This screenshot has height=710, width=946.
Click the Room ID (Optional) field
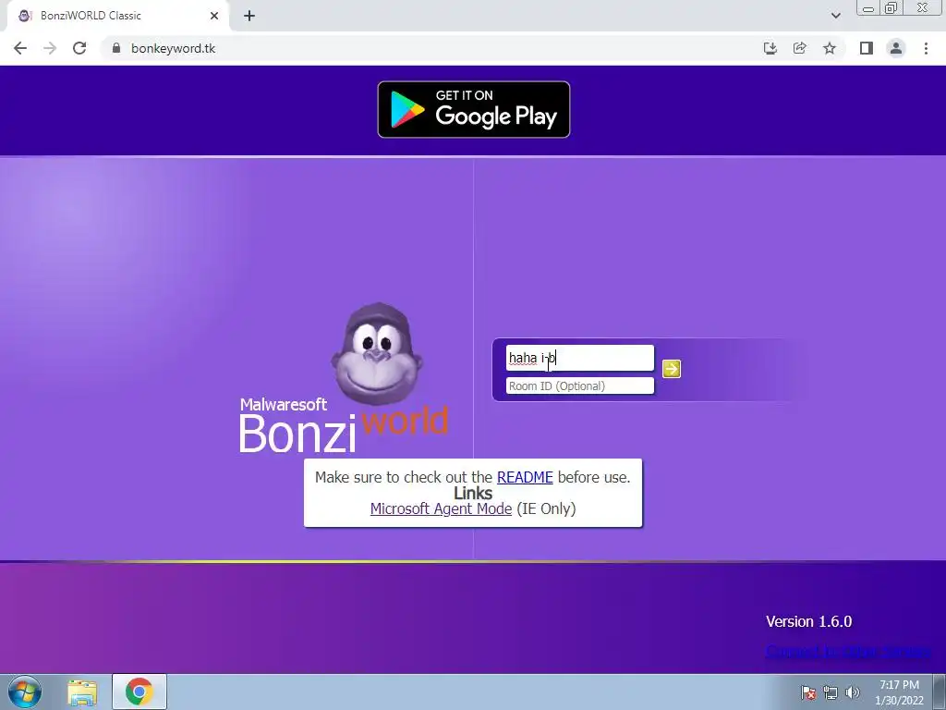click(580, 386)
